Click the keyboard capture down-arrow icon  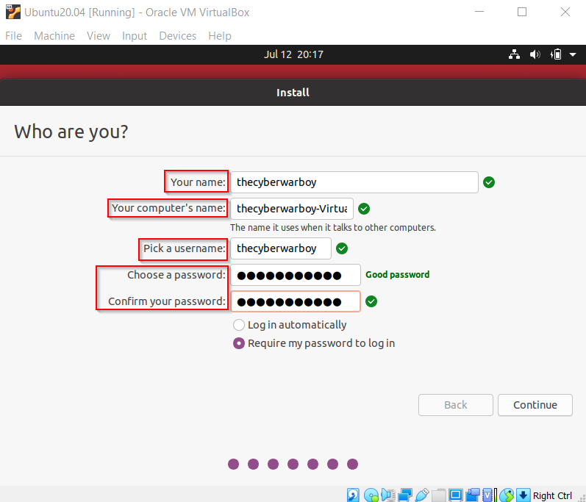click(x=523, y=495)
